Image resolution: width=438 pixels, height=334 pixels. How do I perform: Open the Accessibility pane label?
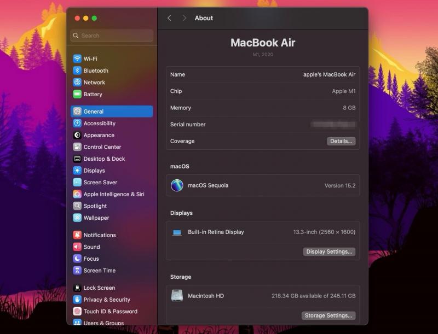100,123
